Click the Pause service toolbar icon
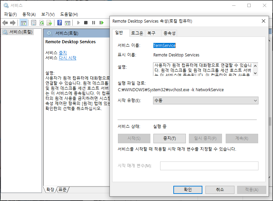 [94, 23]
